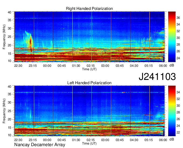This screenshot has height=148, width=183.
Task: Click the "10" frequency tick of Right Handed plot
Action: tap(9, 61)
